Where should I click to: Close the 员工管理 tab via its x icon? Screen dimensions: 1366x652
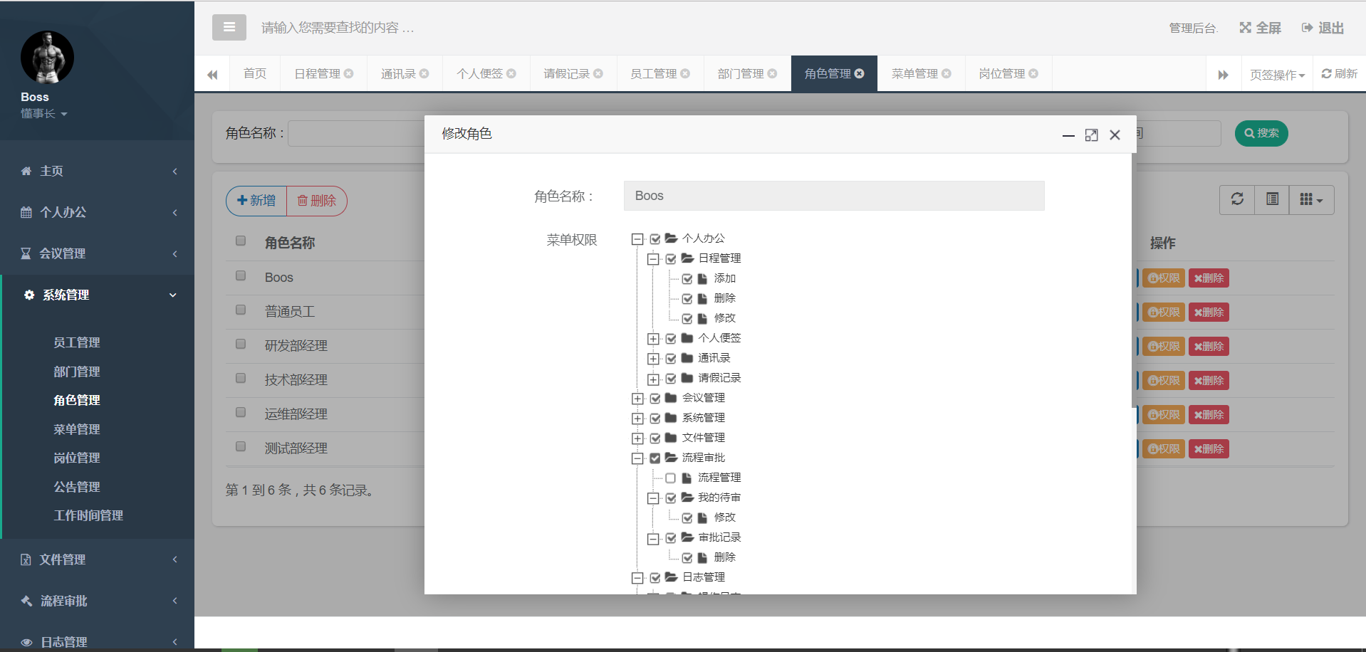tap(685, 73)
